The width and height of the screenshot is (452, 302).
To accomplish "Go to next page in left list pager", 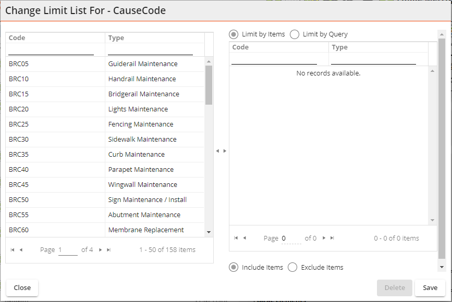I will pyautogui.click(x=101, y=250).
